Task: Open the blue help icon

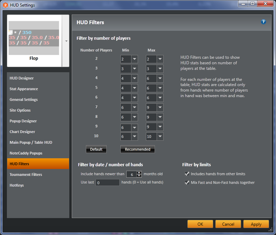Action: (x=263, y=22)
